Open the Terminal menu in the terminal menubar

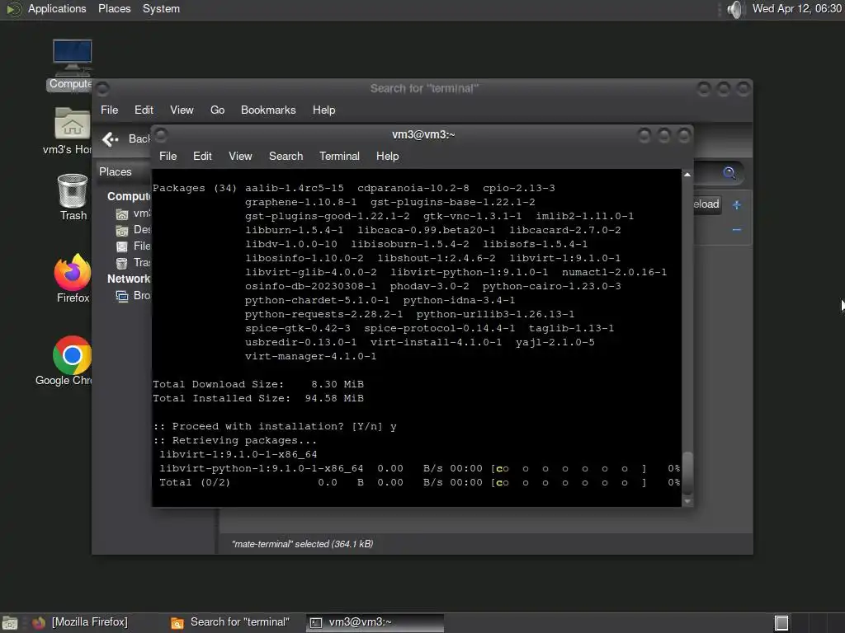click(339, 156)
